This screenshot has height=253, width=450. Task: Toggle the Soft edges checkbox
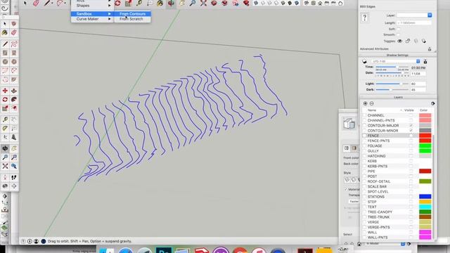tap(399, 30)
